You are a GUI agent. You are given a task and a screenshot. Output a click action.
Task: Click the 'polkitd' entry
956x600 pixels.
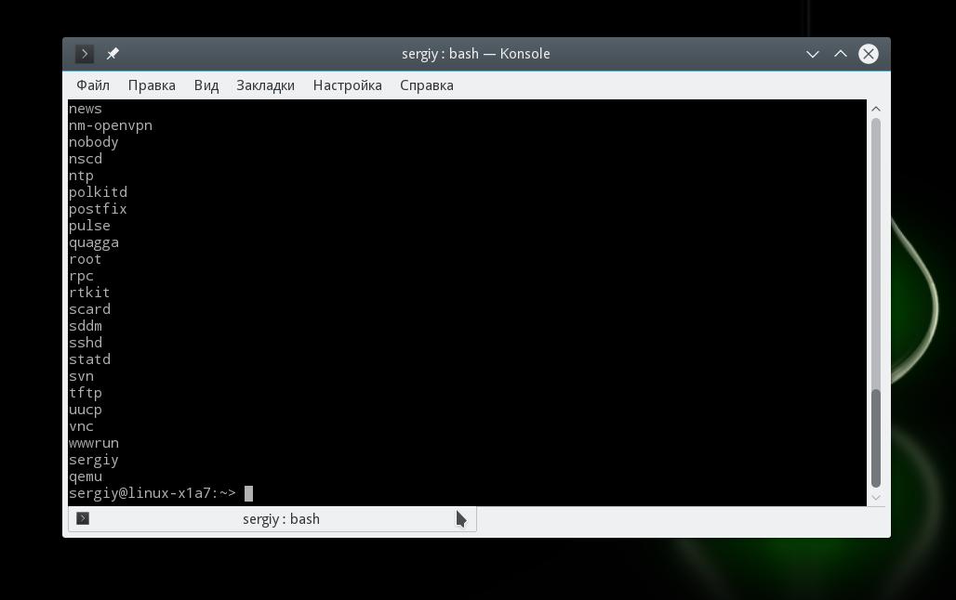98,192
